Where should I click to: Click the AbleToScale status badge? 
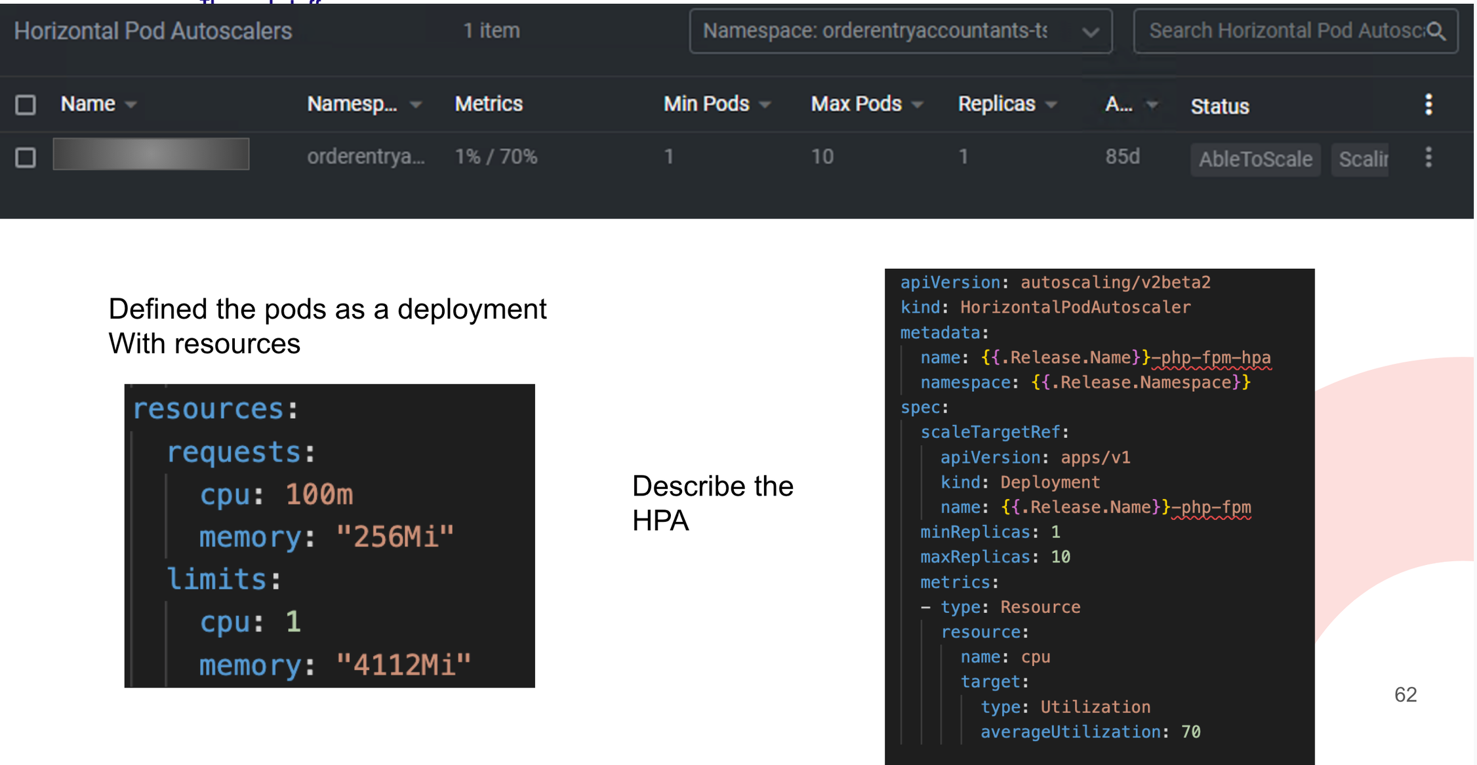pos(1255,159)
